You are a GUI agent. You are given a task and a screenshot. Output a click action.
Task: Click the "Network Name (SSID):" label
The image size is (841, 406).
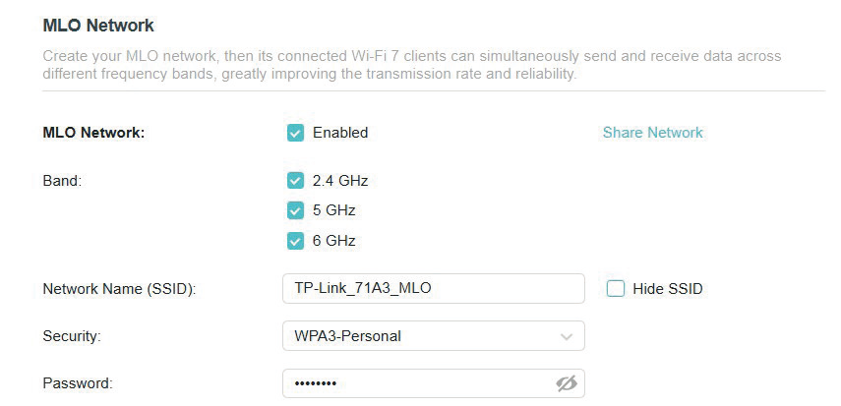coord(119,289)
